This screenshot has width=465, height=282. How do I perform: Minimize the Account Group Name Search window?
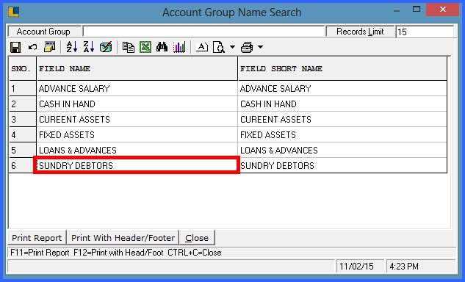(397, 11)
